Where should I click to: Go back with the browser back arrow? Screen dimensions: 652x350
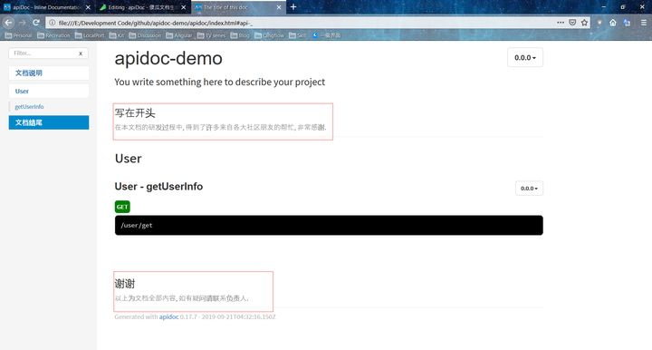pyautogui.click(x=8, y=23)
